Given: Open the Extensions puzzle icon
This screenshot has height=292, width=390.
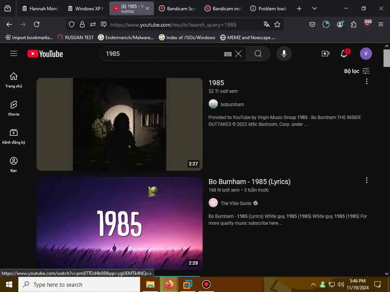Looking at the screenshot, I should 353,24.
